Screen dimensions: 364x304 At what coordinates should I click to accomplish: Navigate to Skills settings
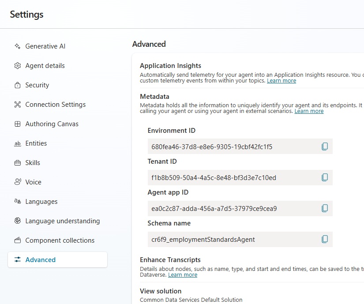coord(33,163)
